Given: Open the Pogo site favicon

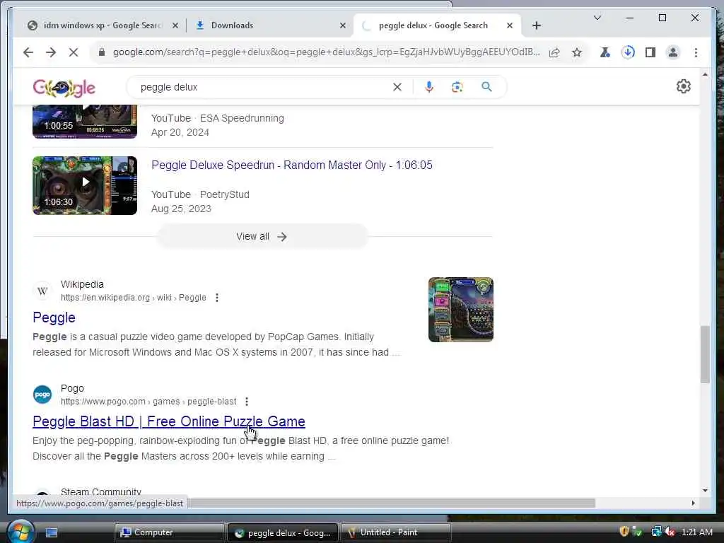Looking at the screenshot, I should click(42, 395).
